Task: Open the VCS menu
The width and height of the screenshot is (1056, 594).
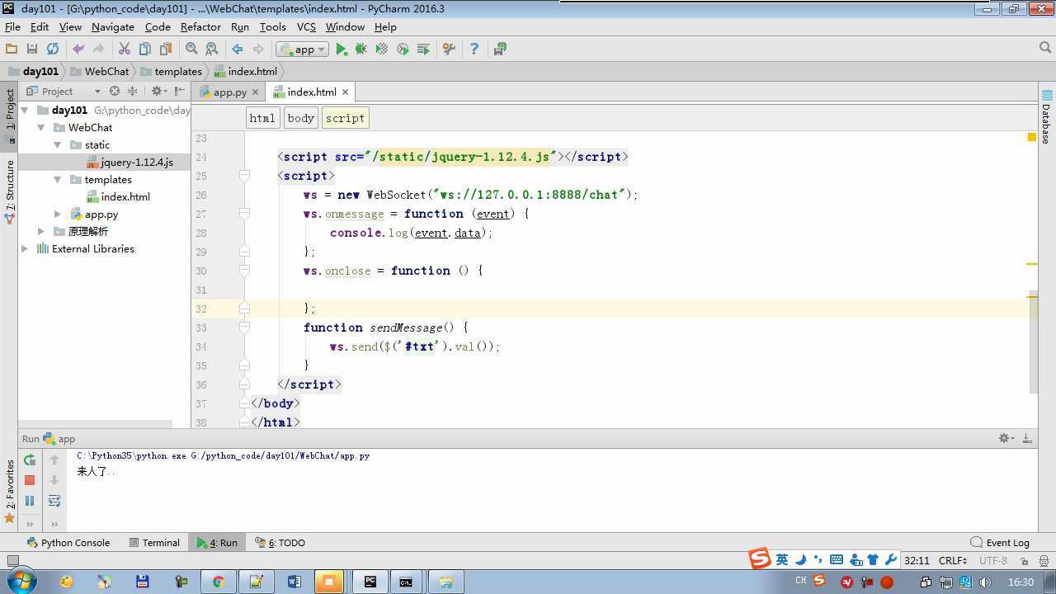Action: click(x=306, y=26)
